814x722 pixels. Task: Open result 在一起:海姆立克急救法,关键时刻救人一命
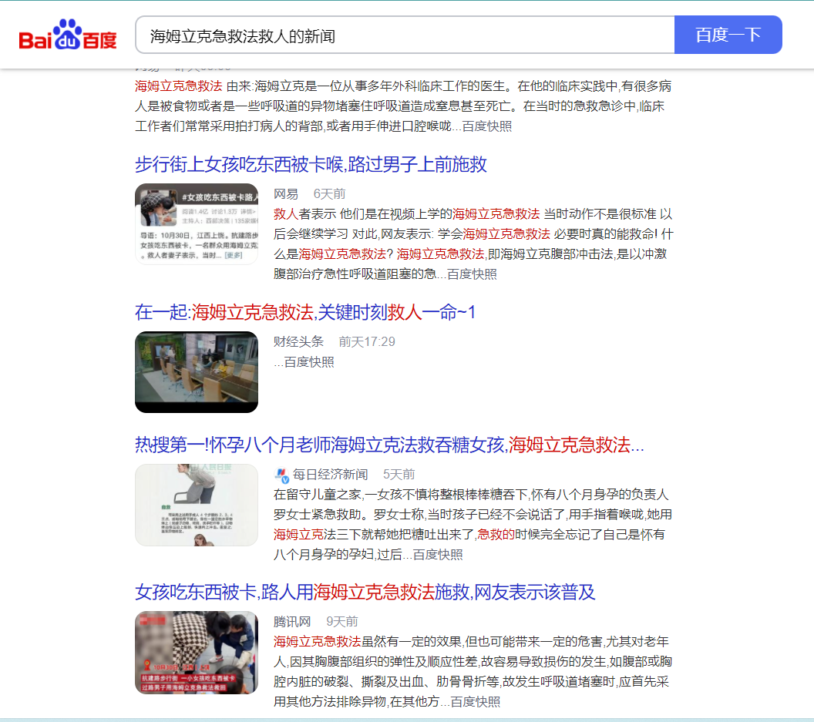(x=304, y=313)
